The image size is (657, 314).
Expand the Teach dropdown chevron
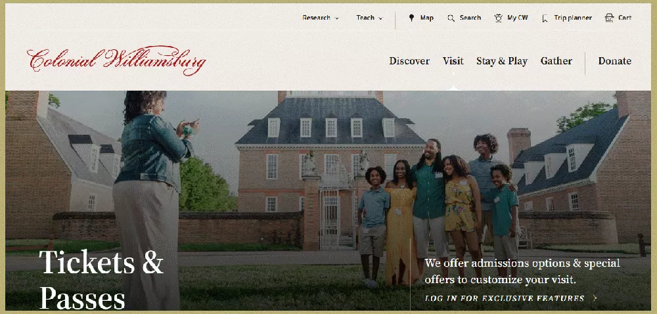[380, 18]
